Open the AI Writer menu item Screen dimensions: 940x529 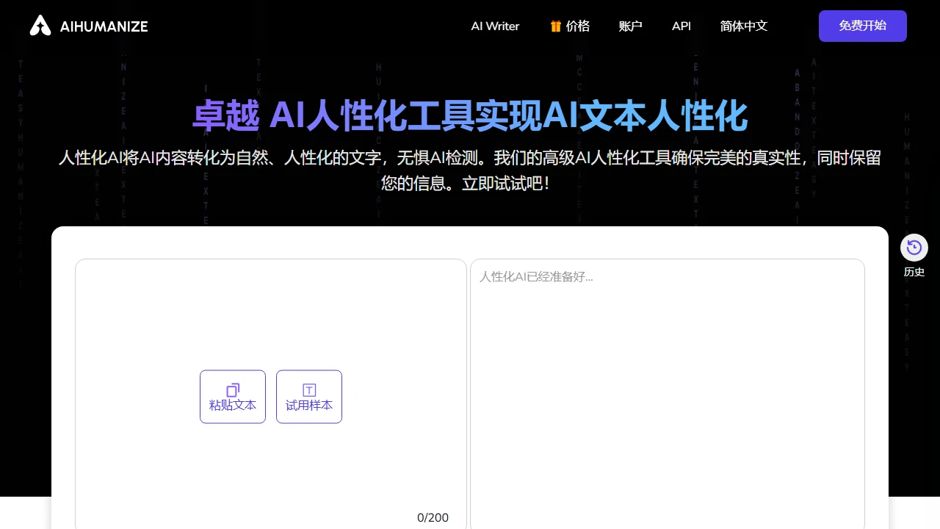point(495,26)
